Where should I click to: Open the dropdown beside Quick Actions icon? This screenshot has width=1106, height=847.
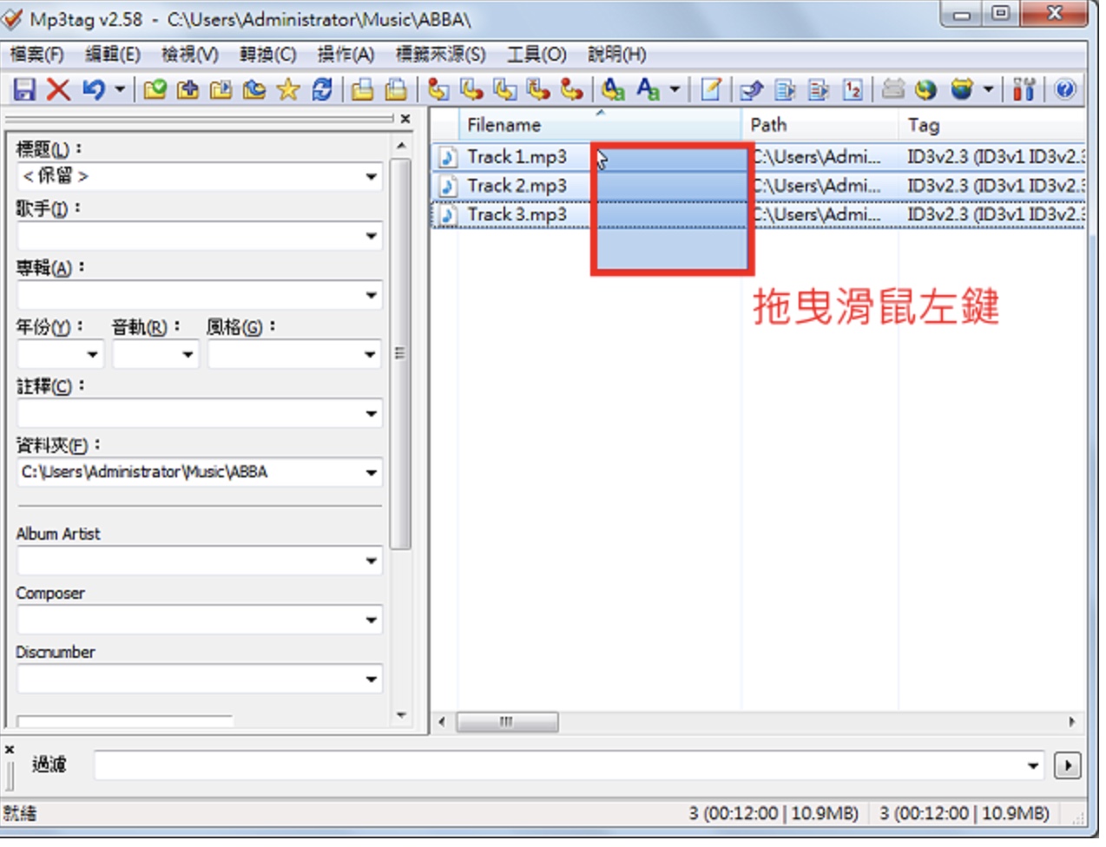click(x=675, y=89)
